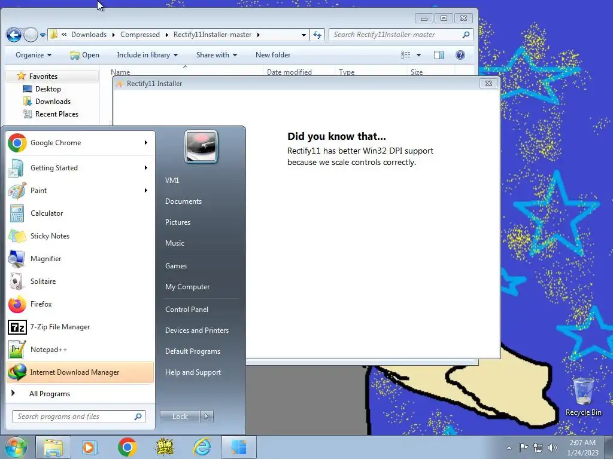Toggle the preview pane button
Screen dimensions: 613x459
click(439, 55)
